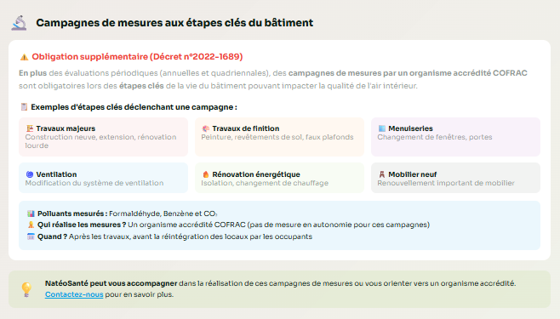Click the bold text NatéoSanté peut vous accompagner
This screenshot has height=319, width=560.
click(x=111, y=283)
